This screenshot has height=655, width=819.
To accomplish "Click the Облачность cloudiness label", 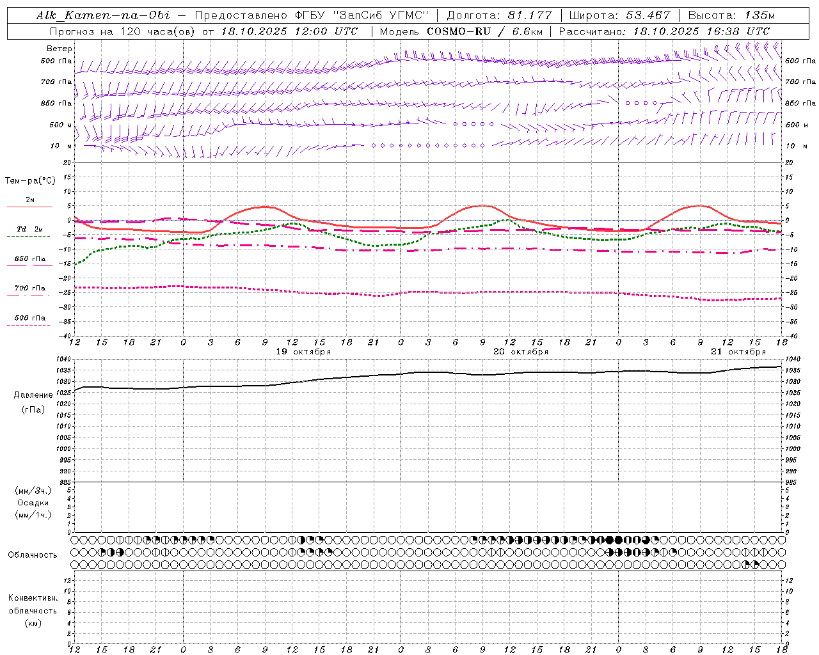I will click(x=32, y=555).
